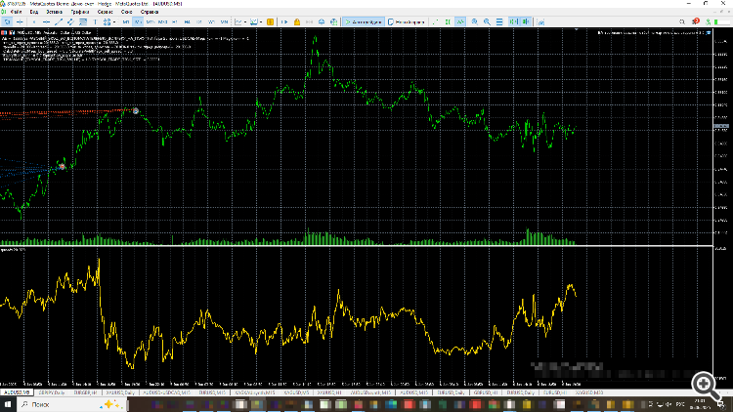Open the Сервис menu
Image resolution: width=733 pixels, height=412 pixels.
coord(105,12)
